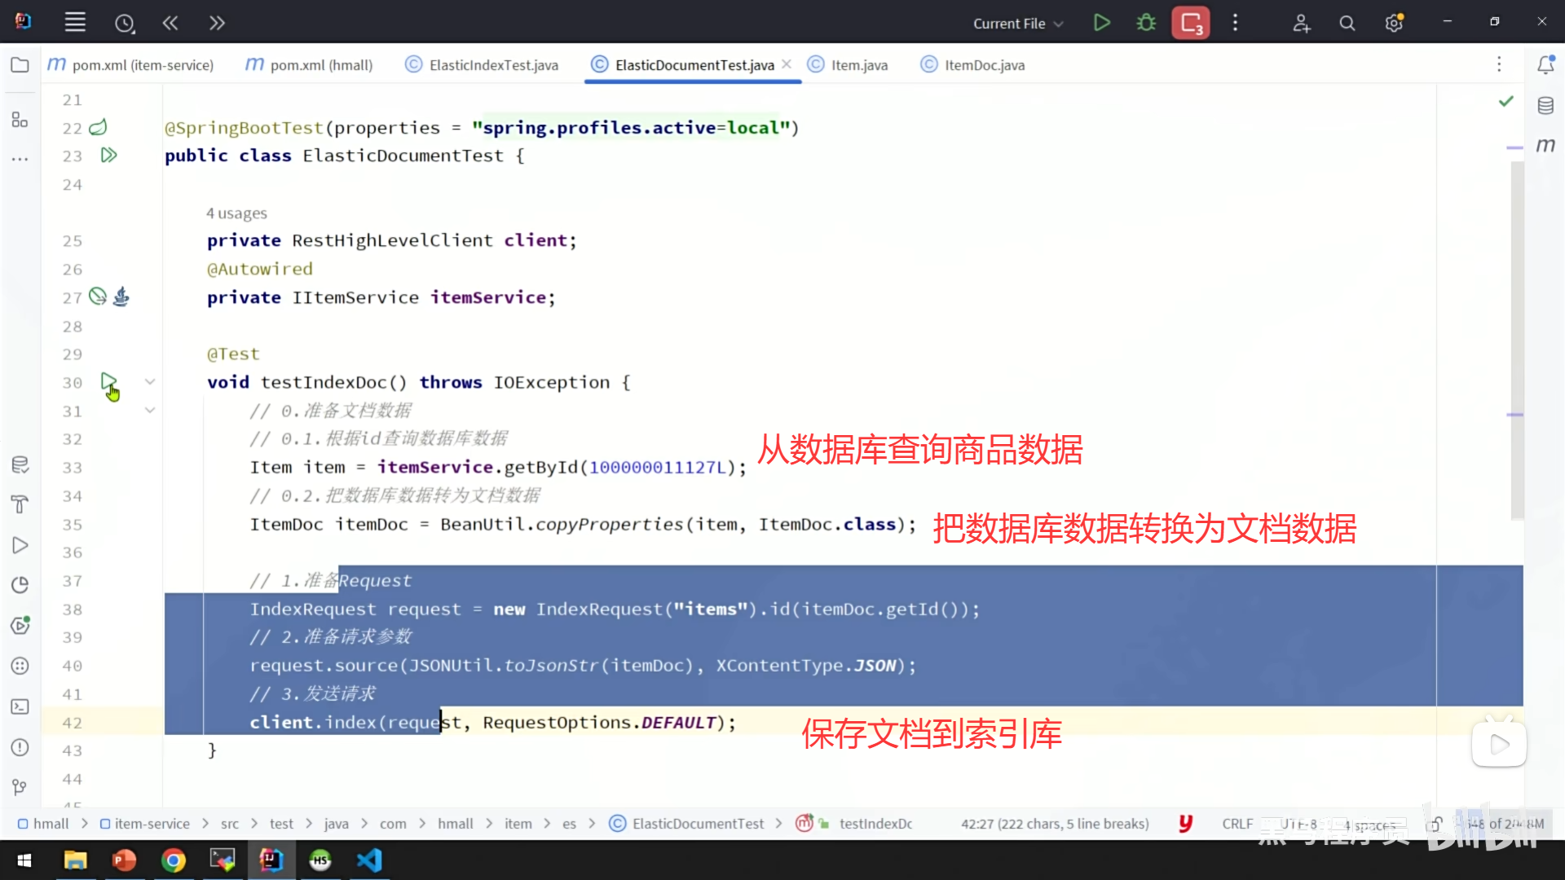Viewport: 1565px width, 880px height.
Task: Collapse the comment fold arrow on line 31
Action: click(150, 410)
